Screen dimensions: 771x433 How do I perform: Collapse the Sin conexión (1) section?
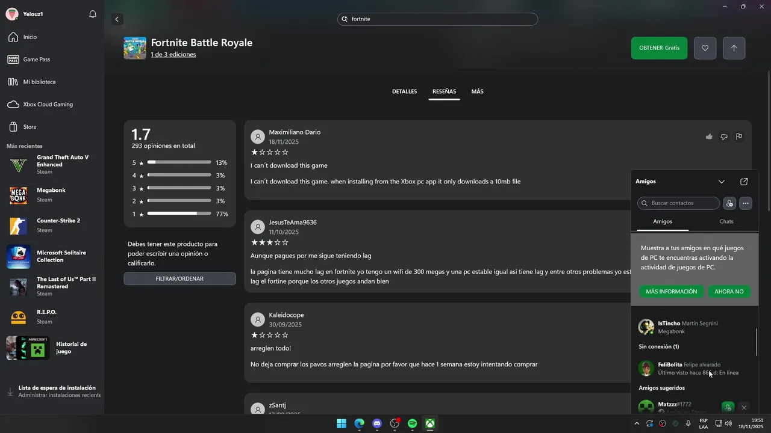pos(659,346)
